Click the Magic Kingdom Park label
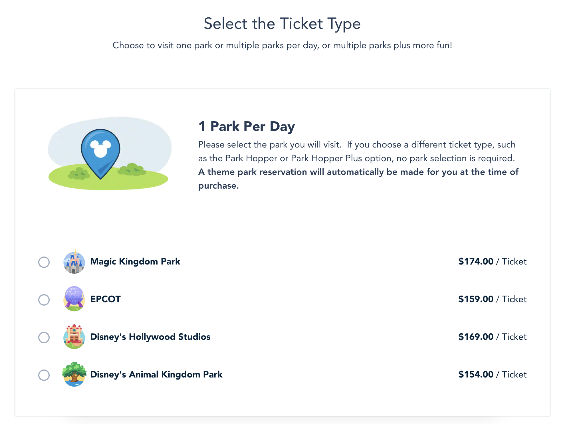The height and width of the screenshot is (424, 571). pyautogui.click(x=135, y=262)
